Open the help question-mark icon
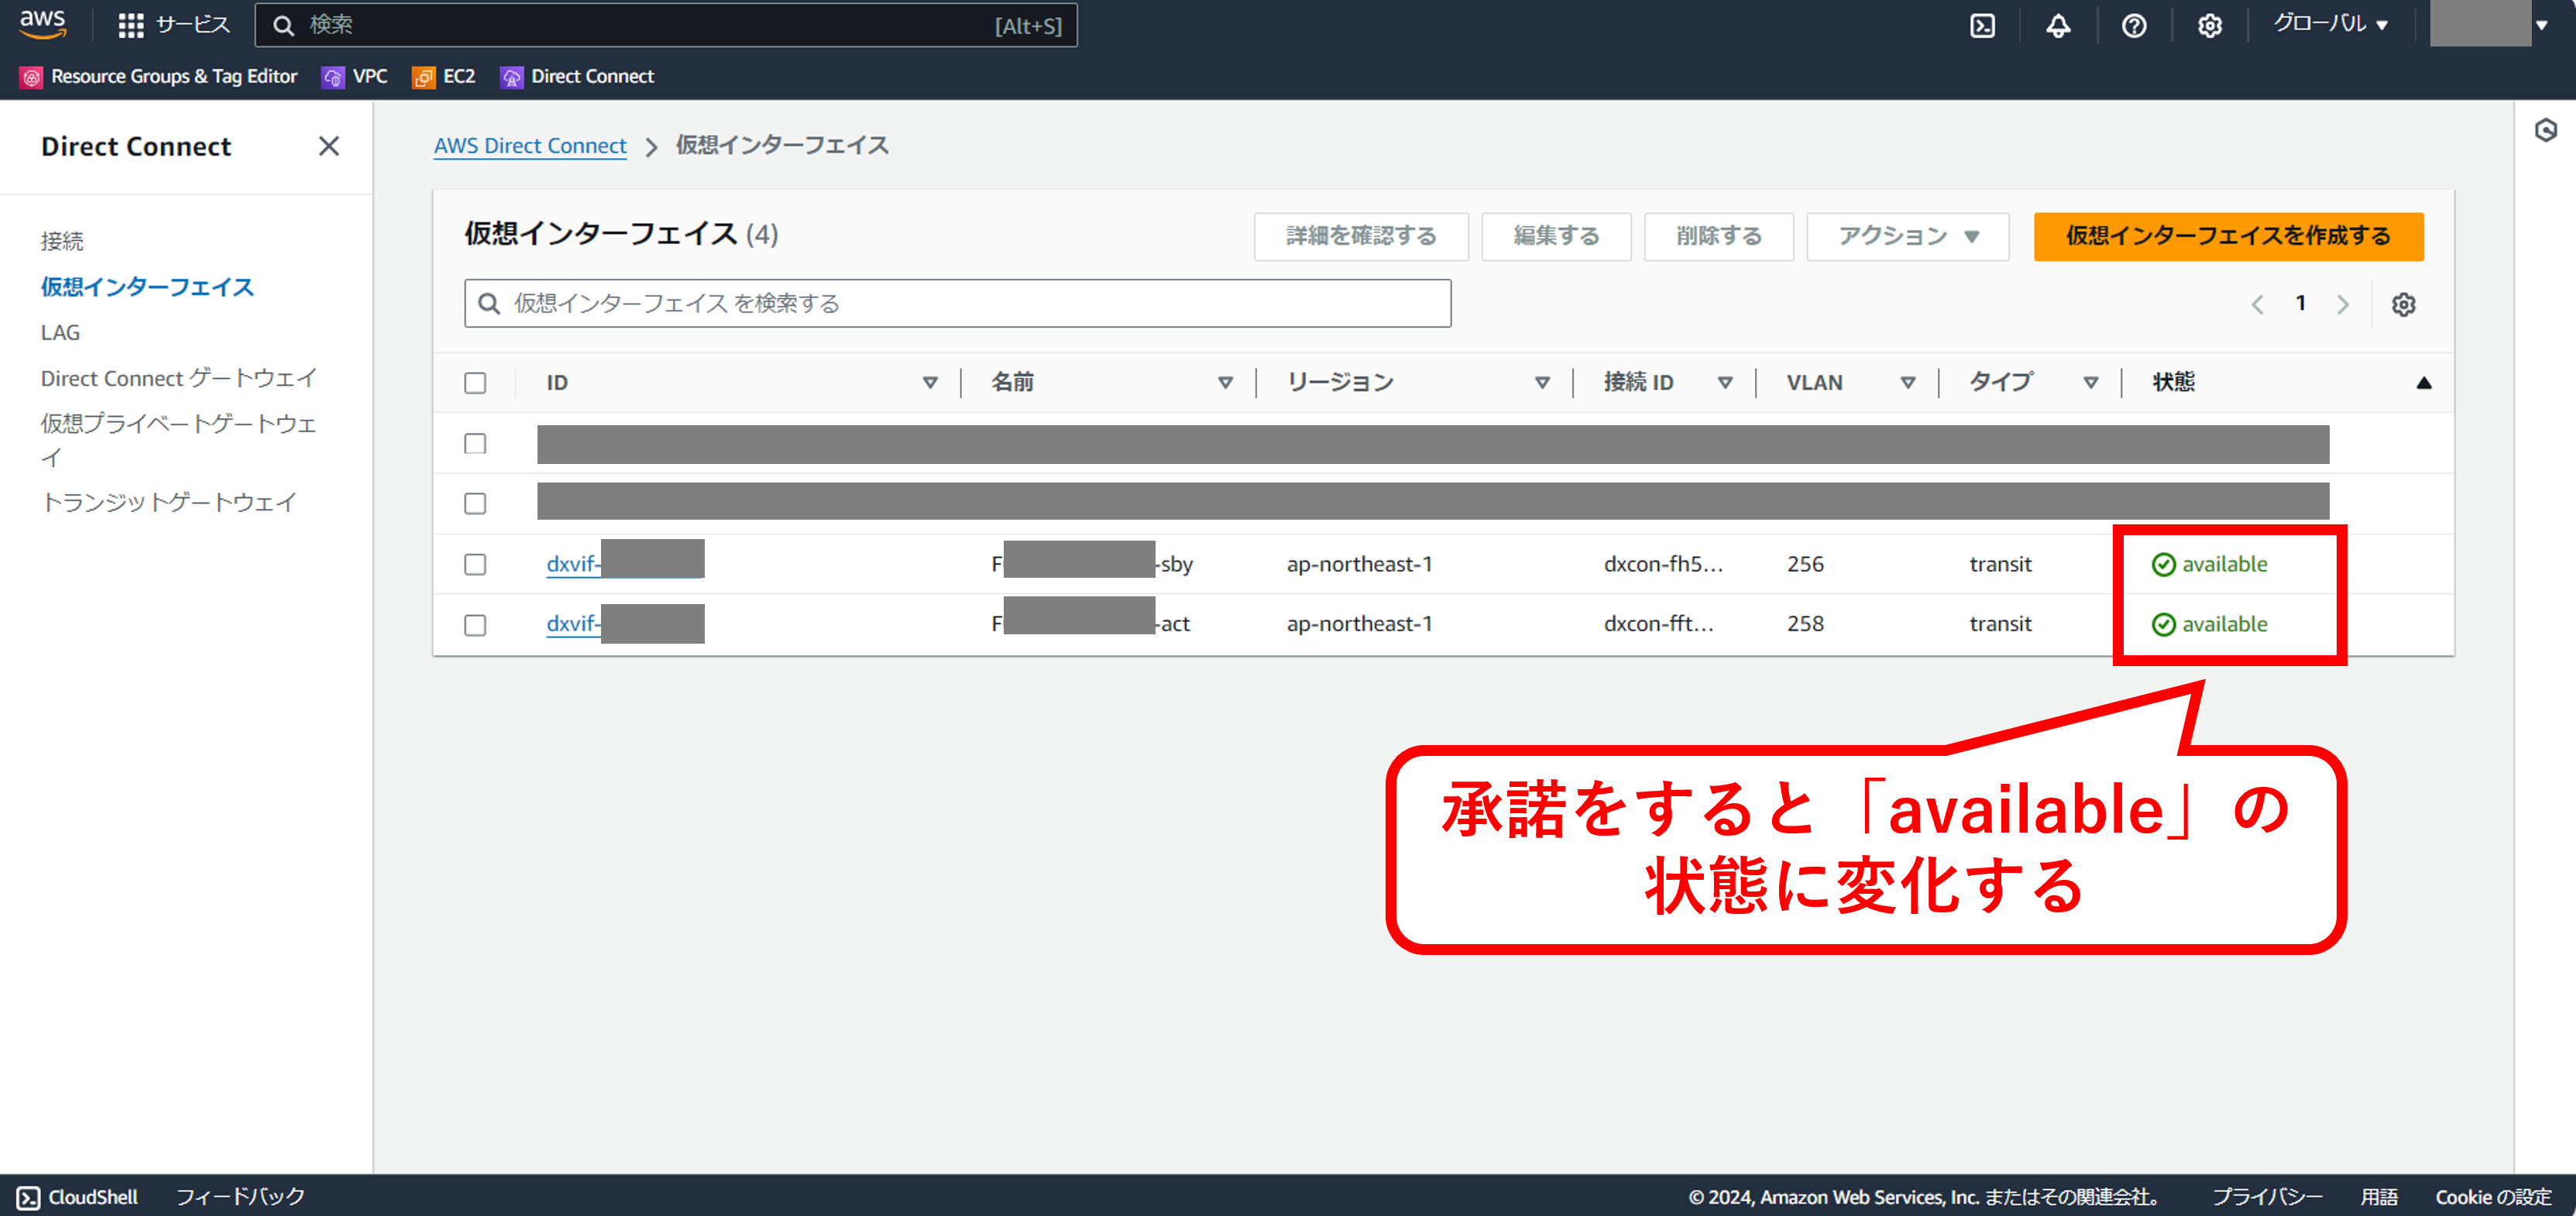Screen dimensions: 2576x1216 [2134, 25]
